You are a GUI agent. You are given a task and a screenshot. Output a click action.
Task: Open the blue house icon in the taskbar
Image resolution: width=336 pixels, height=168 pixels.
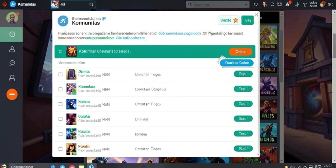[91, 166]
